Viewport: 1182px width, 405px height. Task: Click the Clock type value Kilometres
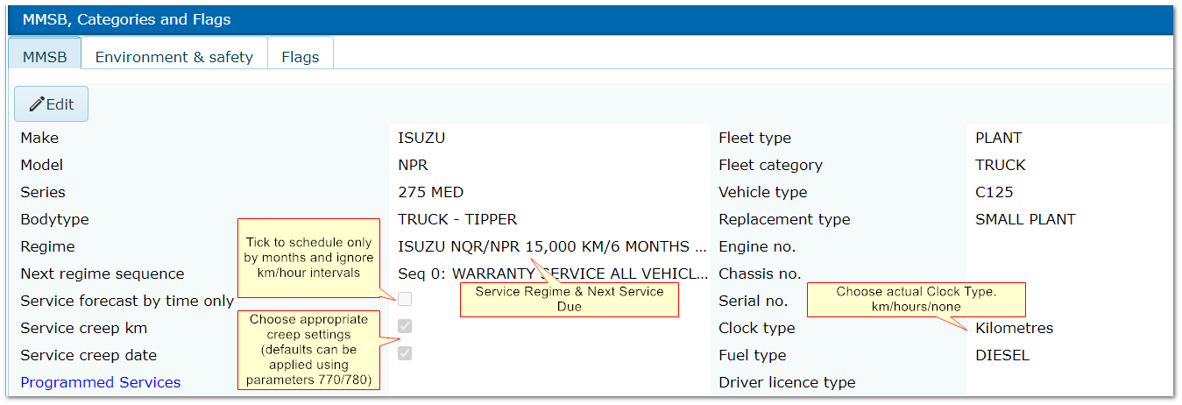(x=1014, y=328)
